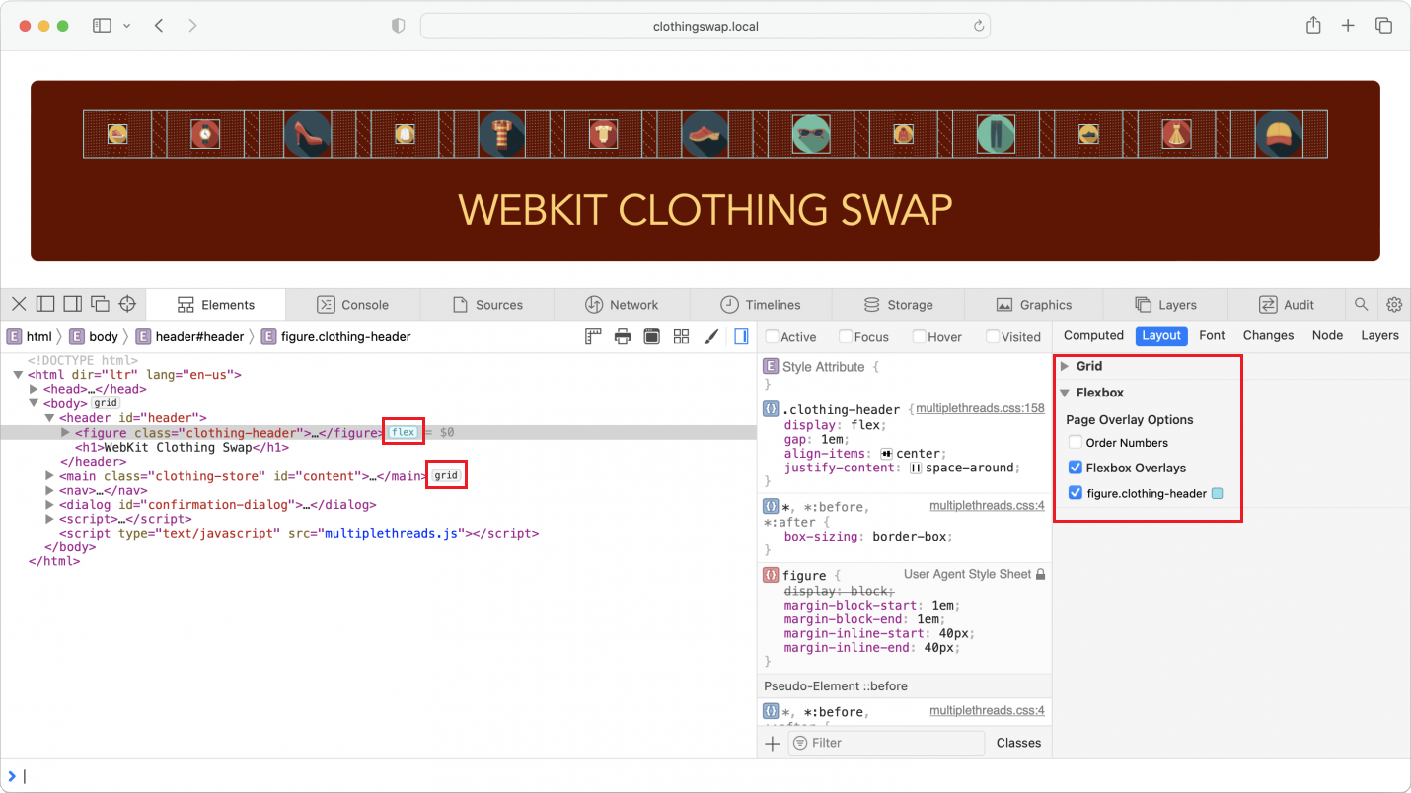Collapse the Flexbox section in Layout panel
Screen dimensions: 1411x793
coord(1064,392)
